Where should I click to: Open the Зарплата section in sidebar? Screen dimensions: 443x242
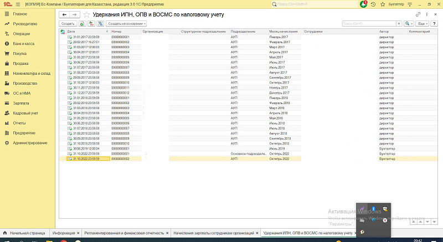pyautogui.click(x=21, y=103)
